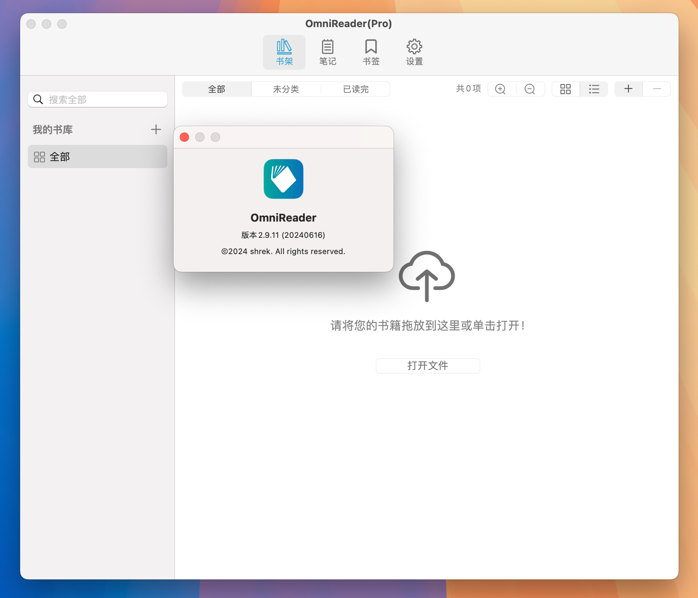Zoom out book covers with magnifier minus
698x598 pixels.
(530, 89)
